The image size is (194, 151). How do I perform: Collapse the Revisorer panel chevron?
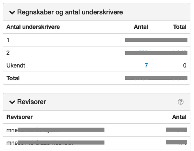tap(12, 102)
